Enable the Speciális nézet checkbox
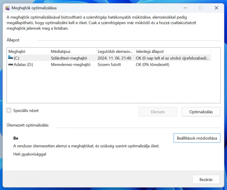 point(9,110)
